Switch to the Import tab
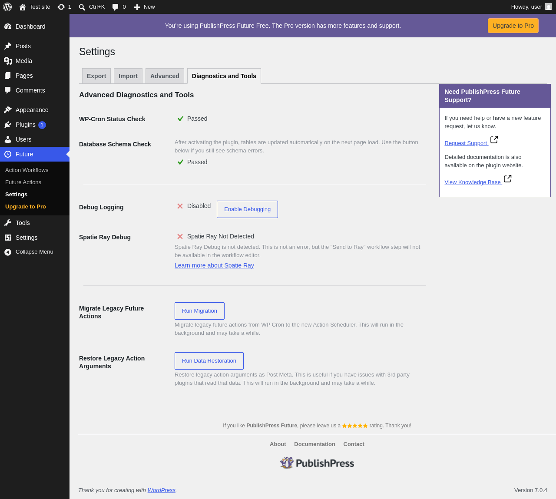 pyautogui.click(x=128, y=76)
